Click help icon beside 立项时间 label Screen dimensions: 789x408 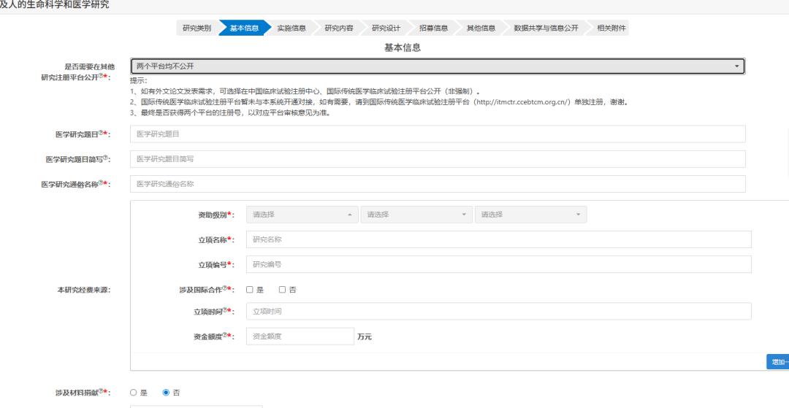(x=225, y=309)
